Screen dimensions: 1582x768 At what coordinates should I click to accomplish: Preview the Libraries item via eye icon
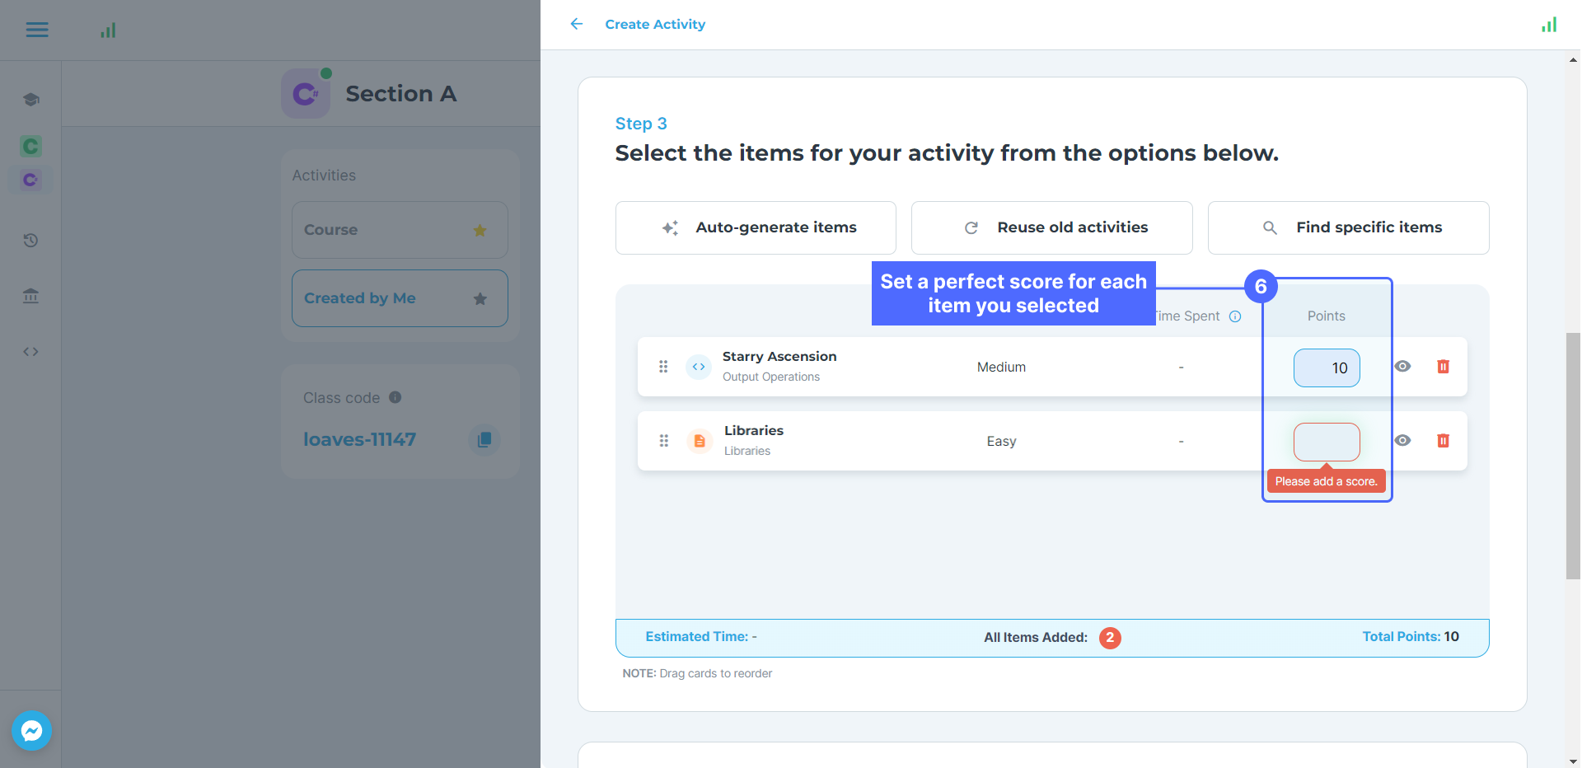(x=1402, y=441)
